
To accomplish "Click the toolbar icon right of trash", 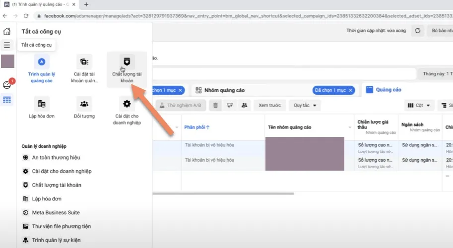I will [x=230, y=105].
